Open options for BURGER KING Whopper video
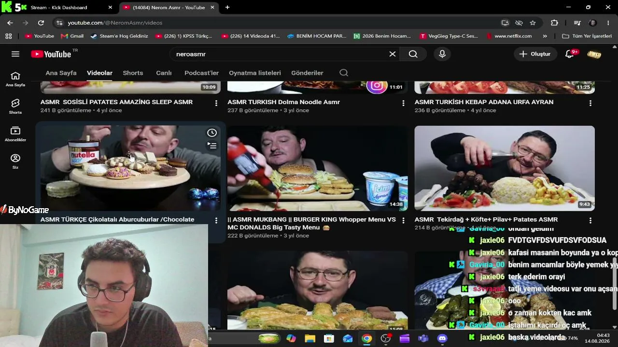Image resolution: width=618 pixels, height=347 pixels. coord(403,220)
